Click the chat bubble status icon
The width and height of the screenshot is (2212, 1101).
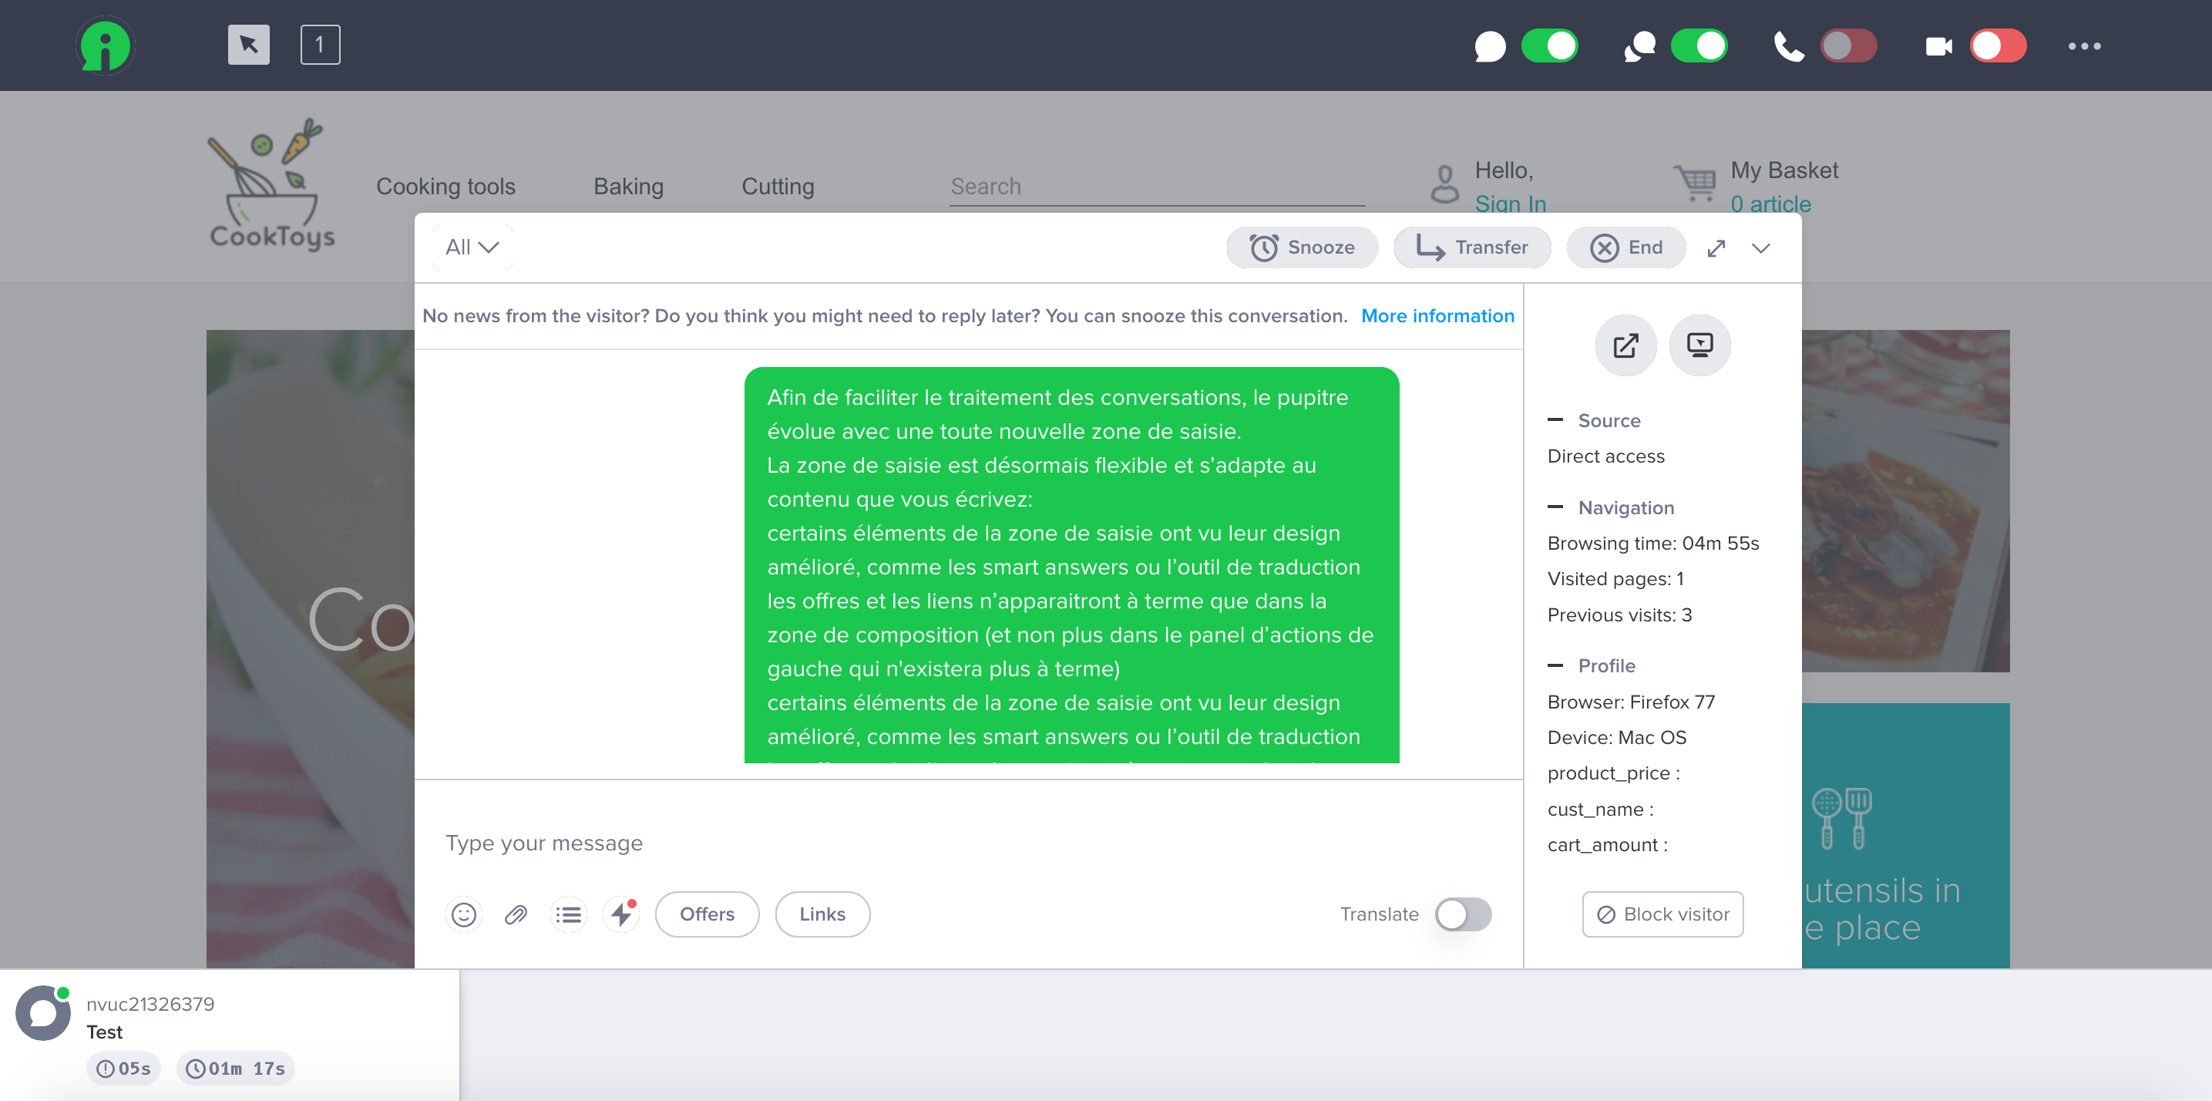[x=1490, y=46]
